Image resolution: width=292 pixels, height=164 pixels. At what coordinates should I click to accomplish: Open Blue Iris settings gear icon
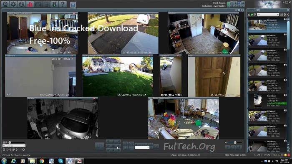[13, 4]
